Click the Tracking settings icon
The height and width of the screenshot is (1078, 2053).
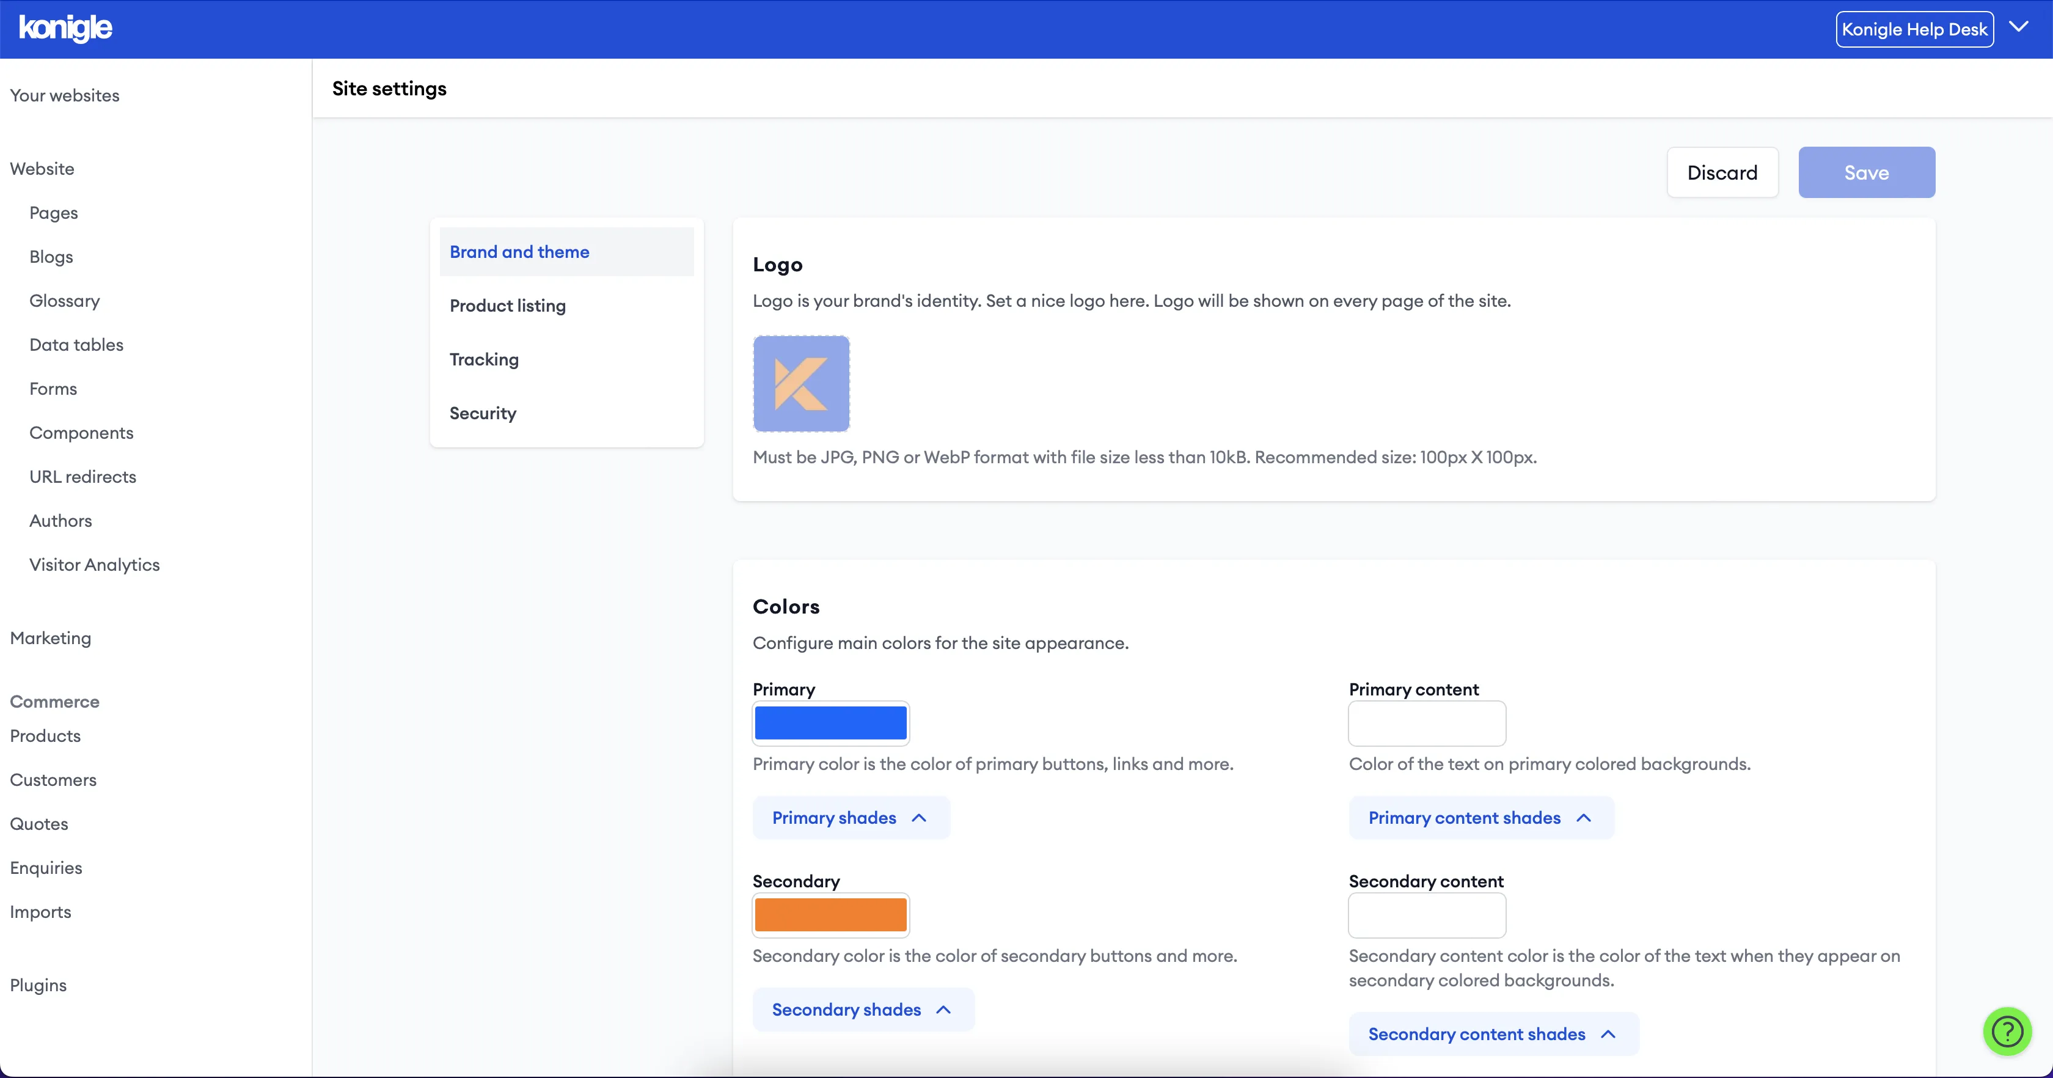pyautogui.click(x=483, y=359)
